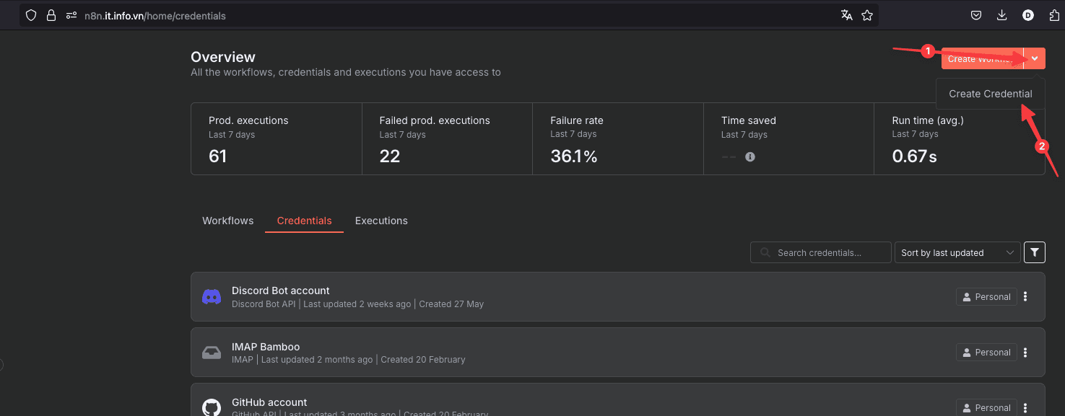Click the Failed prod. executions stat card

point(447,138)
